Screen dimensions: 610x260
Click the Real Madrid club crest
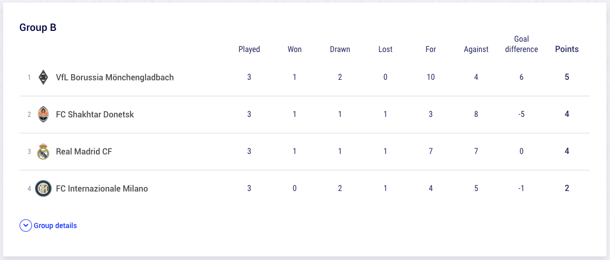(43, 151)
